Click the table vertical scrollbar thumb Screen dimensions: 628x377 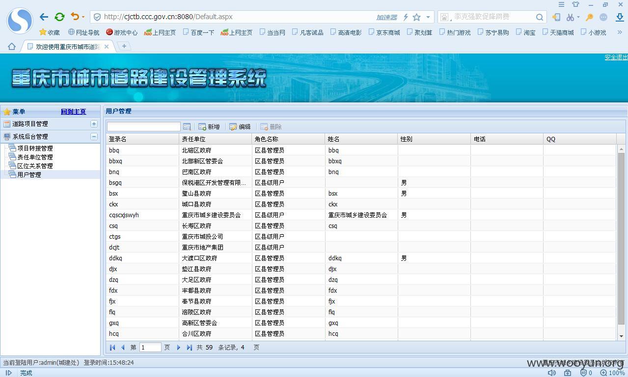click(621, 239)
